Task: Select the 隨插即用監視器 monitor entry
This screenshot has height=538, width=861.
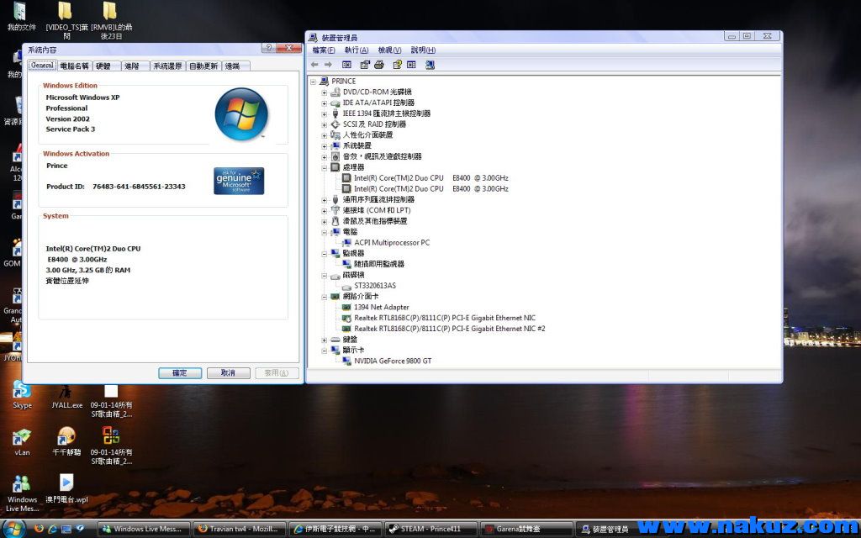Action: coord(379,264)
